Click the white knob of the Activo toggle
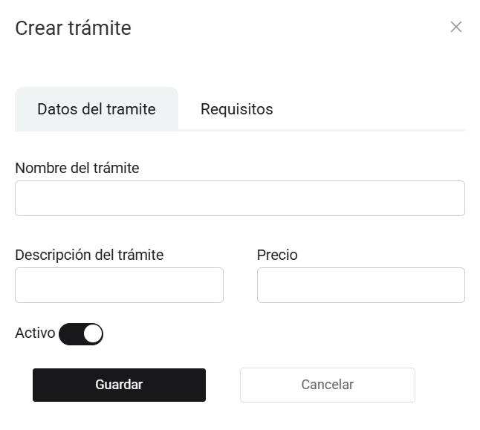 (x=92, y=334)
